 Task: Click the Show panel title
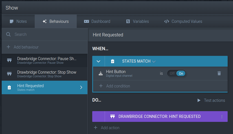12,8
